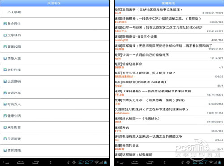This screenshot has height=166, width=224.
Task: Open three-dot menu in 天涯社区 screen
Action: coord(51,162)
